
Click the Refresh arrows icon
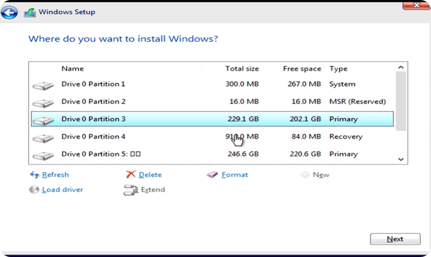pyautogui.click(x=35, y=175)
